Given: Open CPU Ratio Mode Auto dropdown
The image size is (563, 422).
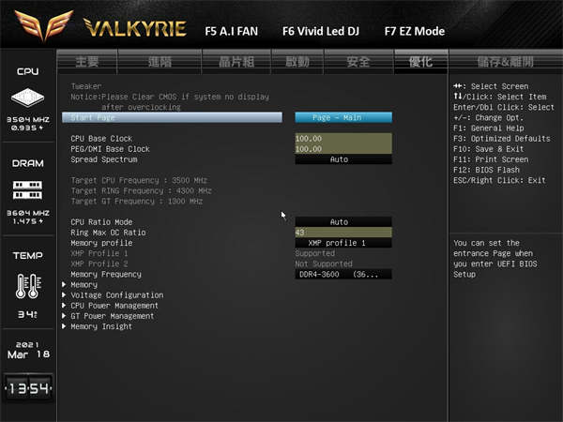Looking at the screenshot, I should coord(343,221).
